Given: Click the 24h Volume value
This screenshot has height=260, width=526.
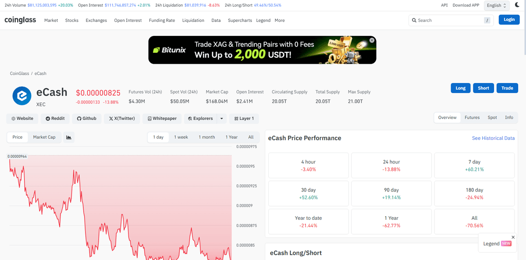Looking at the screenshot, I should point(42,5).
